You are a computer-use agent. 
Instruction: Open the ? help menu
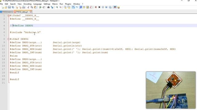click(x=82, y=4)
